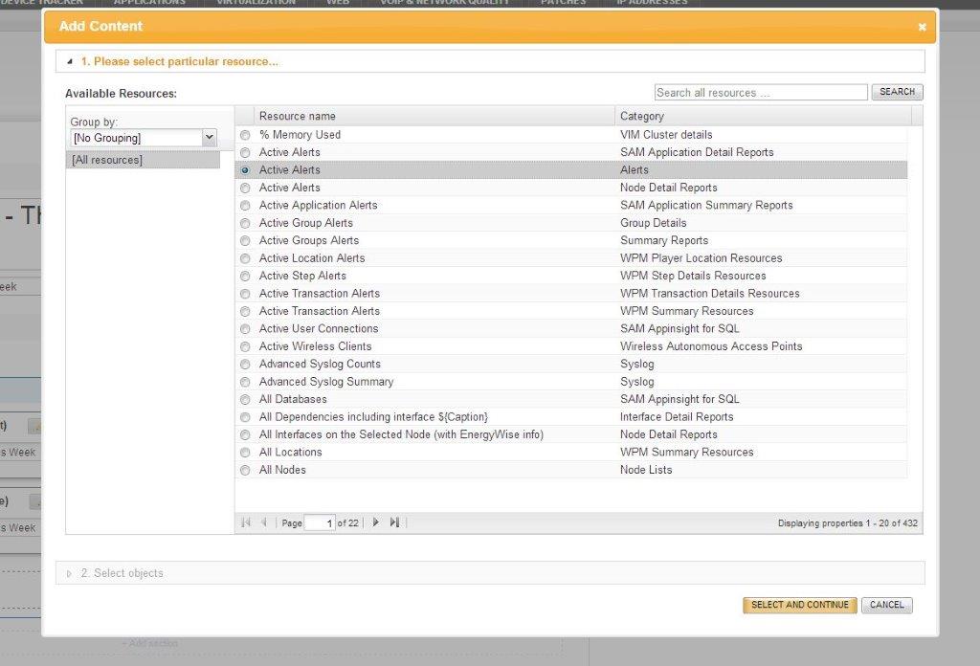
Task: Click the SEARCH button
Action: pyautogui.click(x=897, y=92)
